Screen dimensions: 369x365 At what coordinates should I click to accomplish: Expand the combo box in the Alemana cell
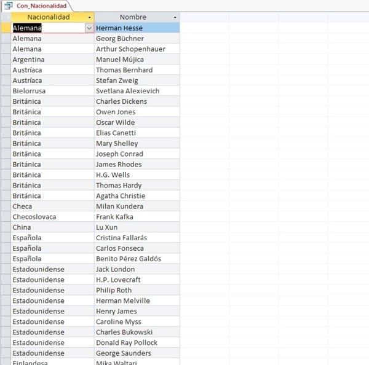89,28
